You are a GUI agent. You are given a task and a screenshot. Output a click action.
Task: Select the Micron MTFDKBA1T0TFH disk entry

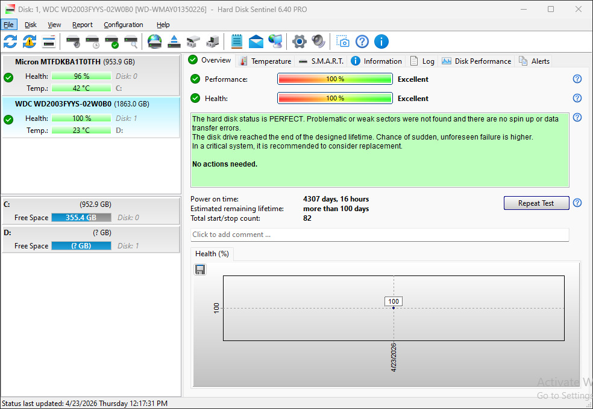point(91,75)
